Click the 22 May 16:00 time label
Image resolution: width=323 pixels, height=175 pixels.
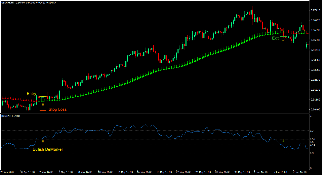coord(183,172)
